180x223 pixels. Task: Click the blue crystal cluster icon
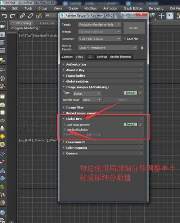(3, 178)
